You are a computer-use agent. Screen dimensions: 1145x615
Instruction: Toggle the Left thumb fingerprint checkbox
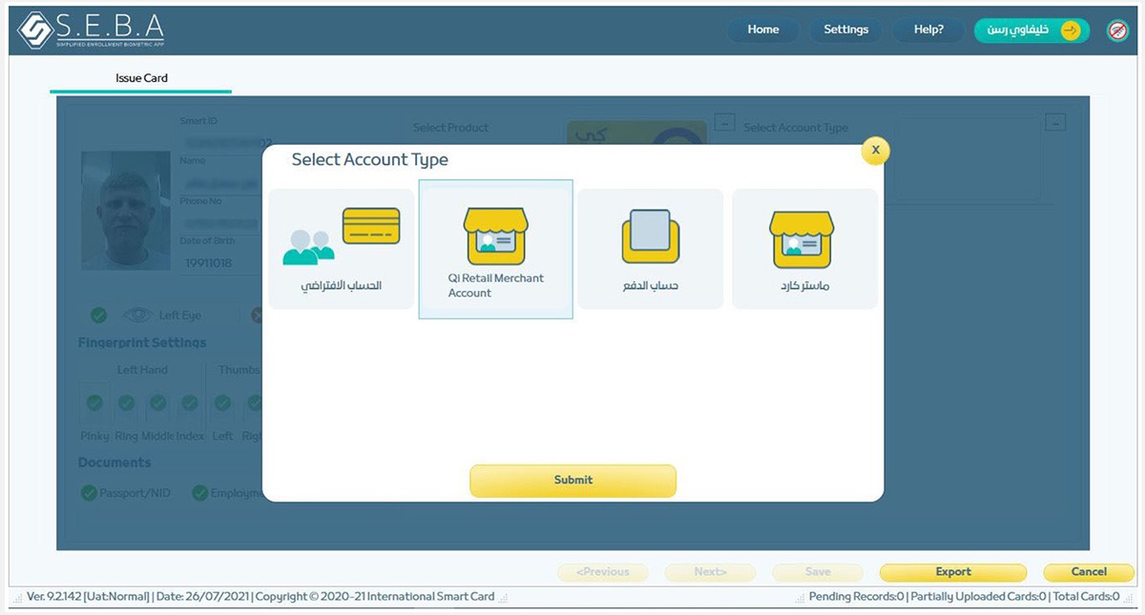[222, 403]
